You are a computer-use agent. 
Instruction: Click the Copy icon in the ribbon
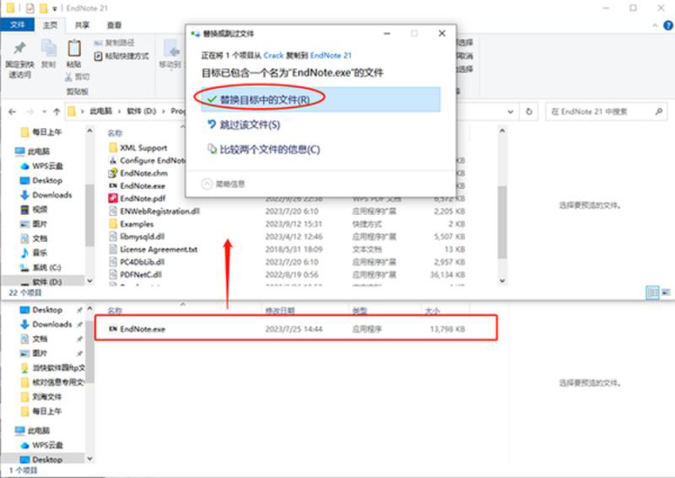click(x=48, y=49)
